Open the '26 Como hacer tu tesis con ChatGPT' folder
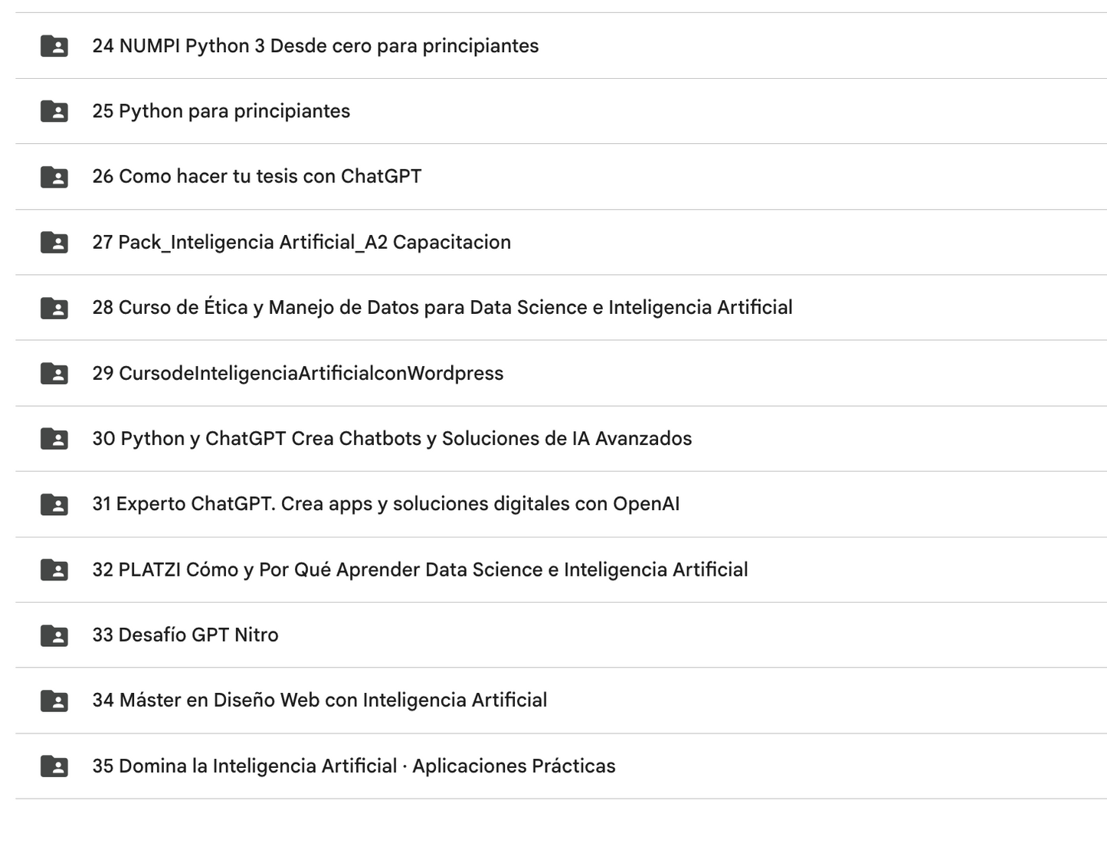 [x=257, y=177]
